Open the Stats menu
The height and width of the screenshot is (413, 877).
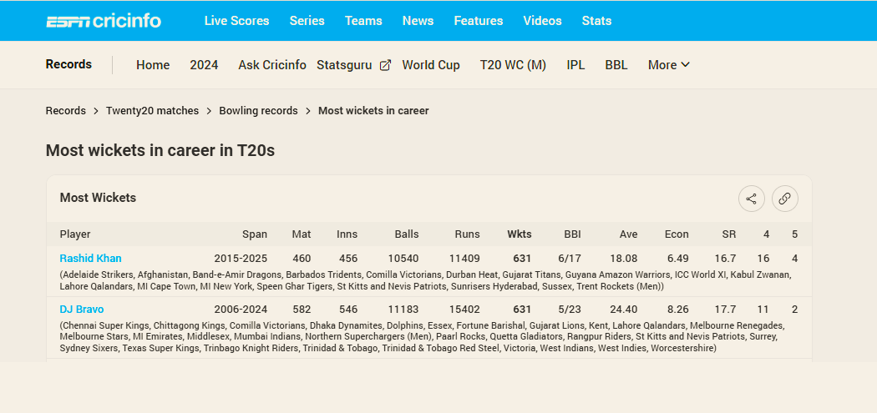pyautogui.click(x=596, y=21)
